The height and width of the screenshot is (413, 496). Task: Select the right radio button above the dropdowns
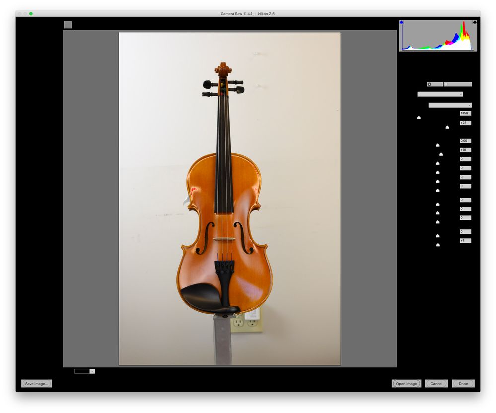446,84
